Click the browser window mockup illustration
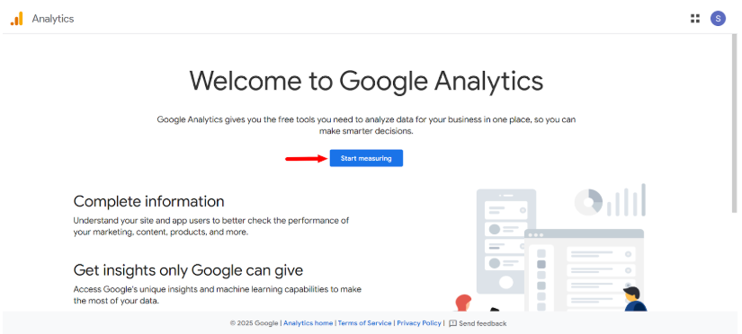Screen dimensions: 742x334 tap(584, 270)
